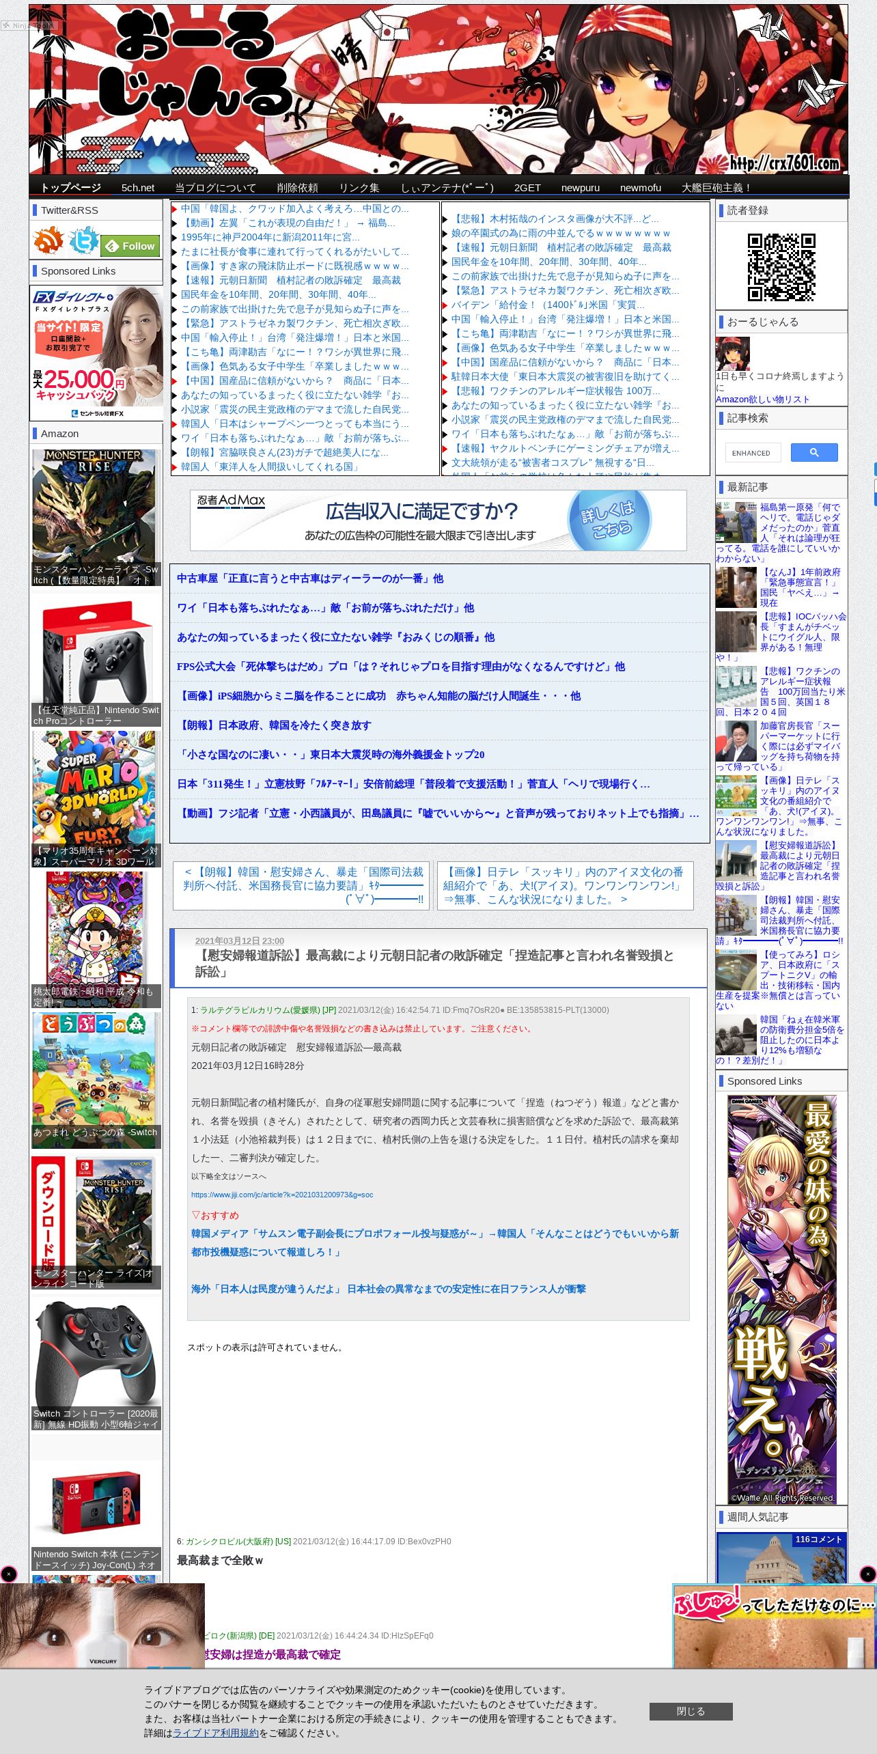Open the ライブドア利用規約 link
Viewport: 877px width, 1754px height.
(x=216, y=1732)
